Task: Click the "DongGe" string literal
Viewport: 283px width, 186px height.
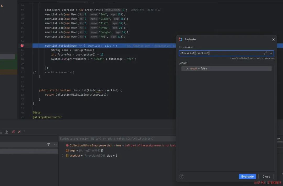Action: click(105, 32)
